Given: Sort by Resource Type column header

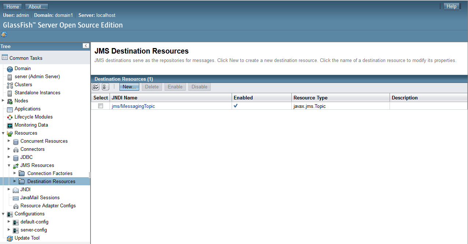Looking at the screenshot, I should (310, 98).
